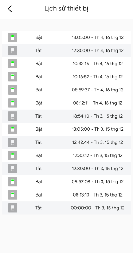Select the Bật label at 08:12:11
This screenshot has height=253, width=133.
[39, 103]
